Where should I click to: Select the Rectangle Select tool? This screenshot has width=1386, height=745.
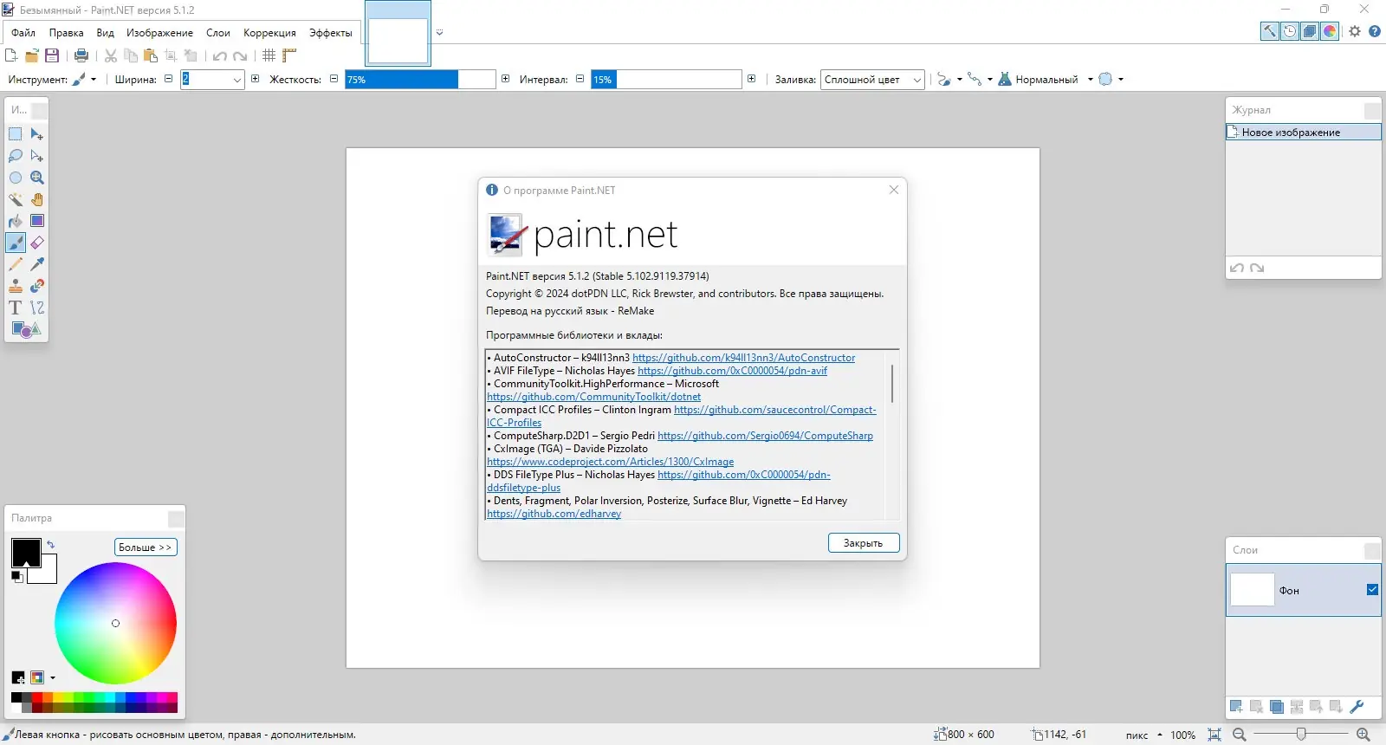coord(16,134)
